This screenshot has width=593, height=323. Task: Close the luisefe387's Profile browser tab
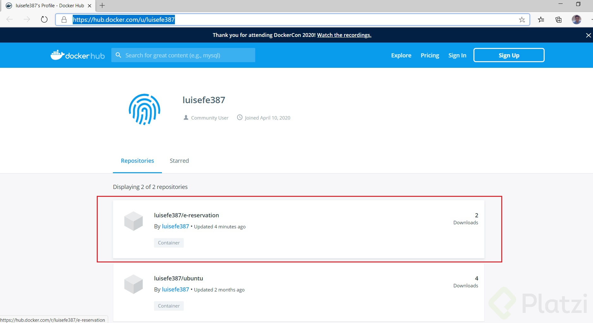pos(90,6)
